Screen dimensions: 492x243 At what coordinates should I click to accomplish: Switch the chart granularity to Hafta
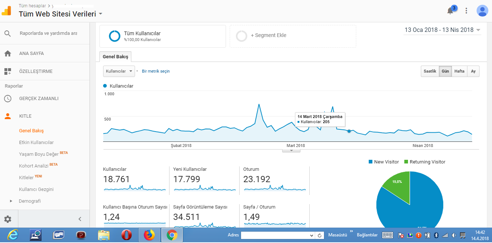pos(459,71)
